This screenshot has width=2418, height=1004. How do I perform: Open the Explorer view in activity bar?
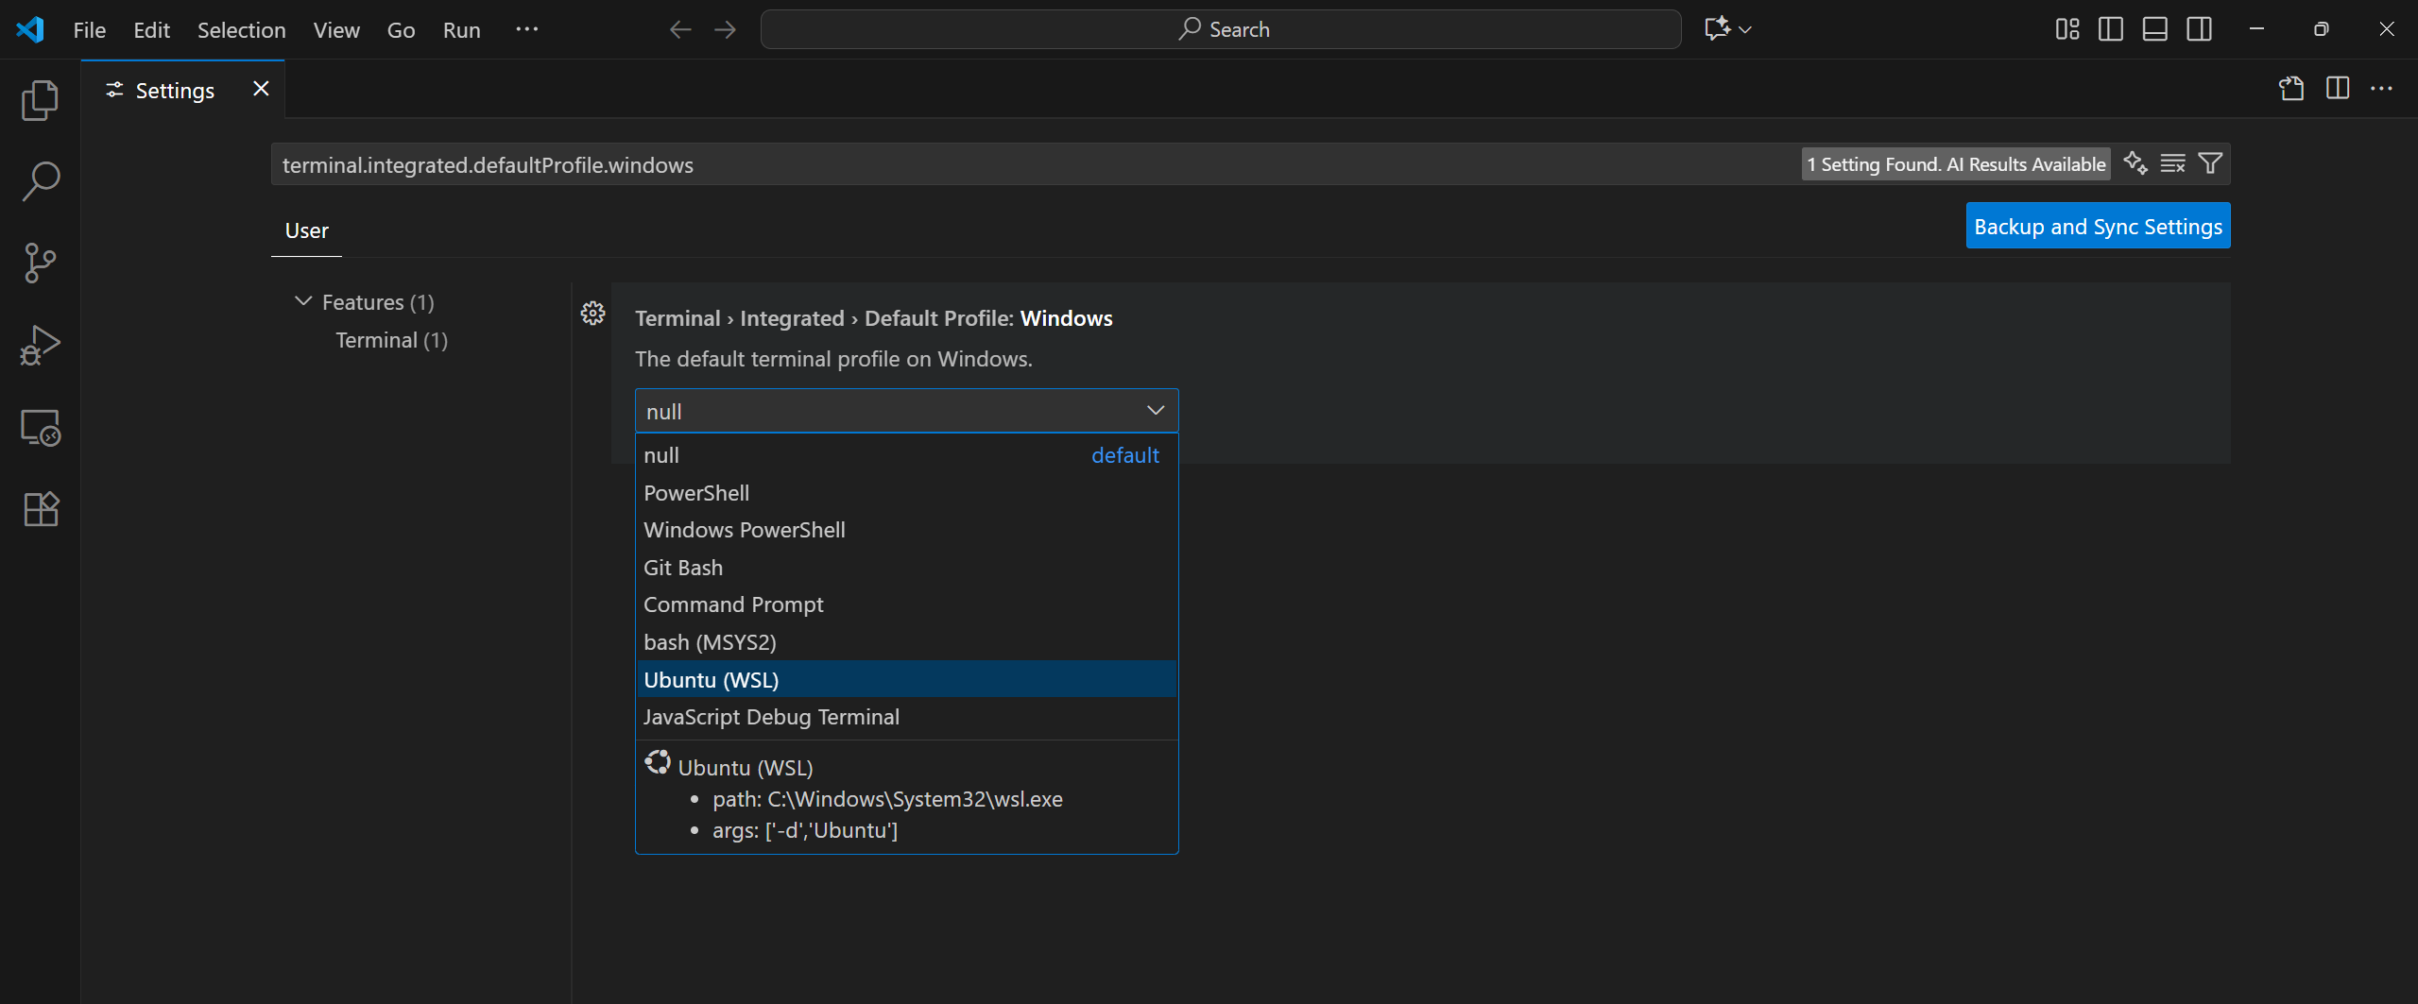[x=40, y=100]
